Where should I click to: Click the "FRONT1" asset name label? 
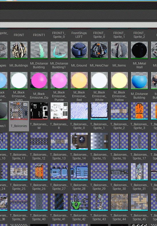pos(39,35)
